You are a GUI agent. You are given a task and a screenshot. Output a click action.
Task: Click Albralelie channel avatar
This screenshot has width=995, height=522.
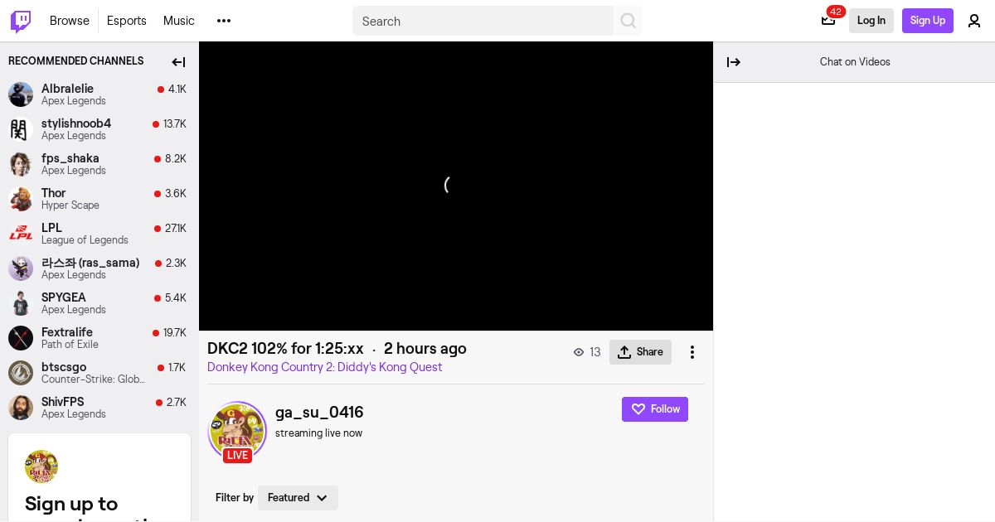click(x=21, y=94)
